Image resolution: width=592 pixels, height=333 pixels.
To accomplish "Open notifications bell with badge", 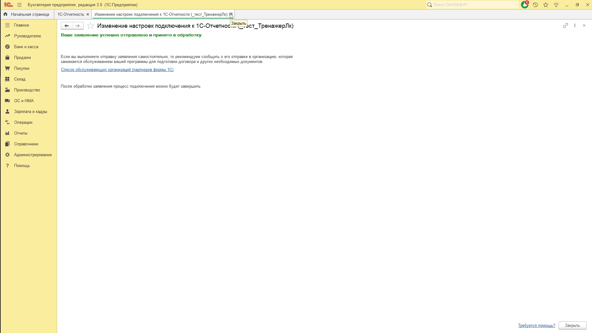I will click(525, 5).
